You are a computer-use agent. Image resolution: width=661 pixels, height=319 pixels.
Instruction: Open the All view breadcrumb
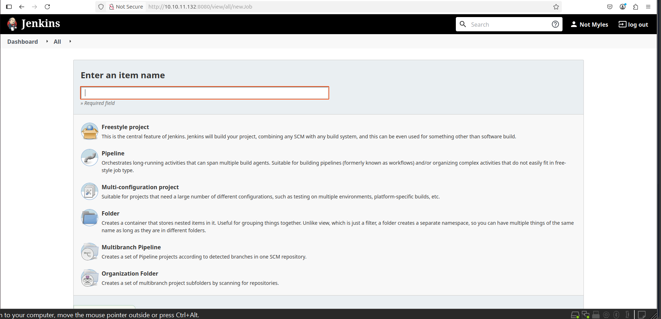(57, 42)
